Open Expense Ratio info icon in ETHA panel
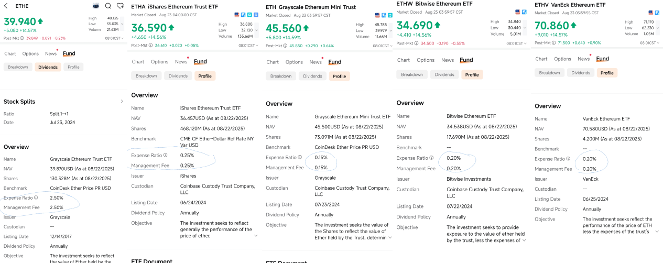 tap(166, 155)
